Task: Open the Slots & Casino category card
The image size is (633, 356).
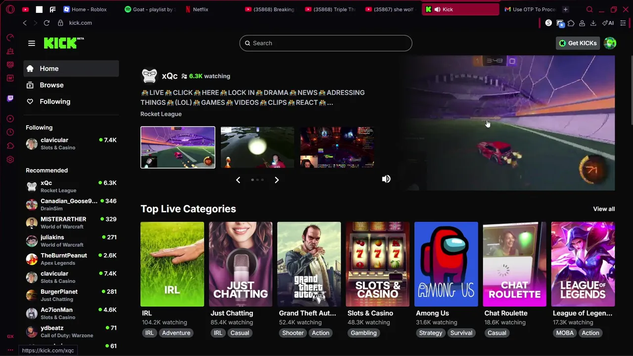Action: [377, 264]
